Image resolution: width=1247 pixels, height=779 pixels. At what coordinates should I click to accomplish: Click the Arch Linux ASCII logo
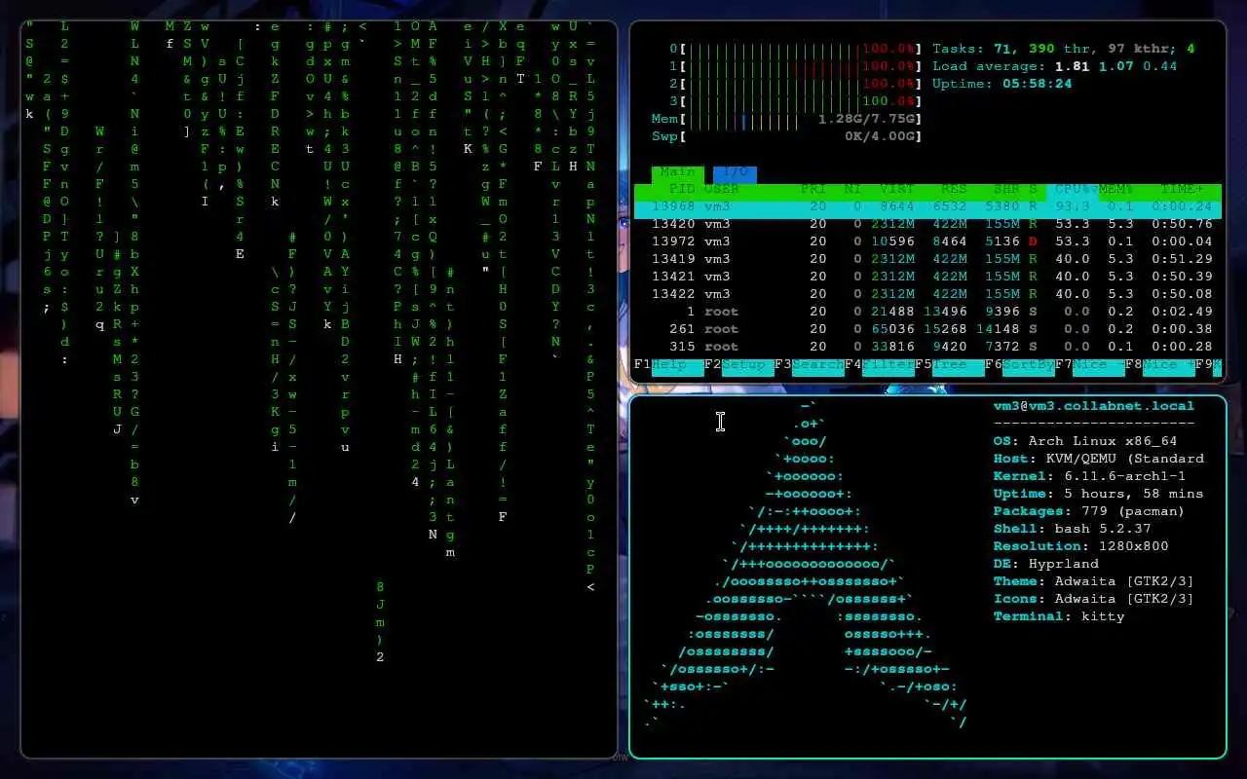pos(806,564)
